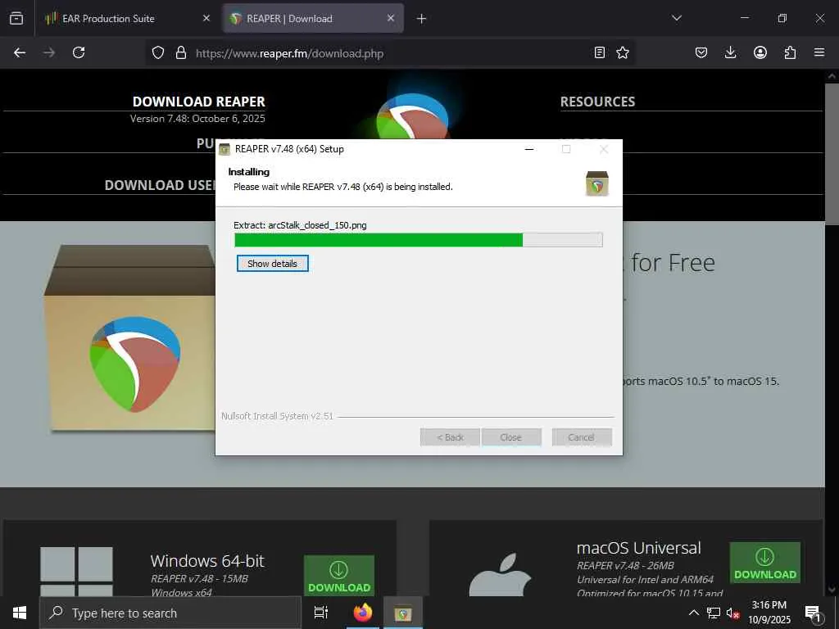Click the large REAPER box image

pos(130,338)
